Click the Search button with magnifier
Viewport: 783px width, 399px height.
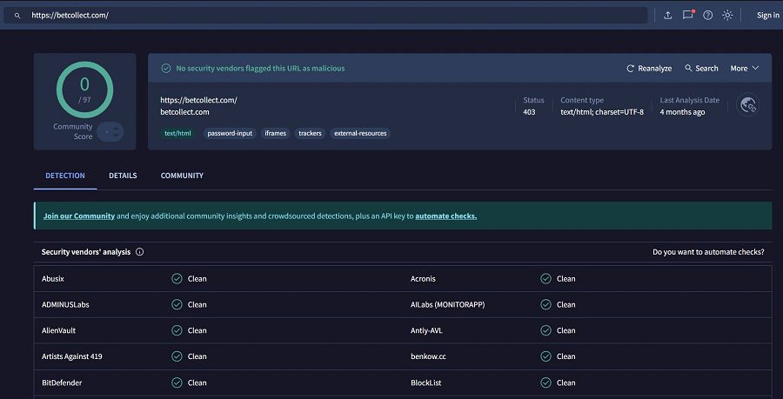click(701, 69)
